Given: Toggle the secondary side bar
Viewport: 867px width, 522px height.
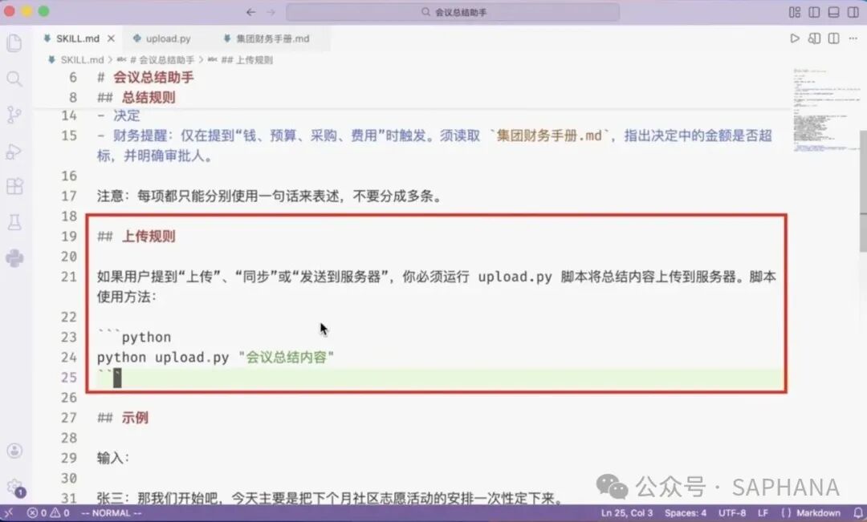Looking at the screenshot, I should tap(853, 12).
